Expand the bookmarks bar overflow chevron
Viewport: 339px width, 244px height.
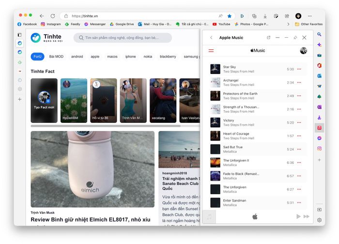pos(289,24)
